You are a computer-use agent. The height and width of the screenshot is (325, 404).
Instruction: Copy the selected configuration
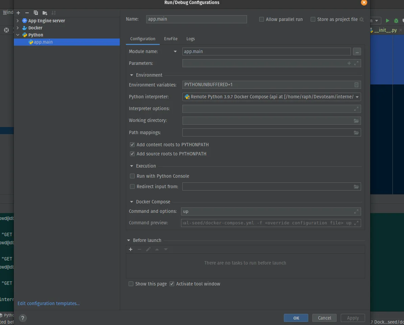[x=36, y=13]
